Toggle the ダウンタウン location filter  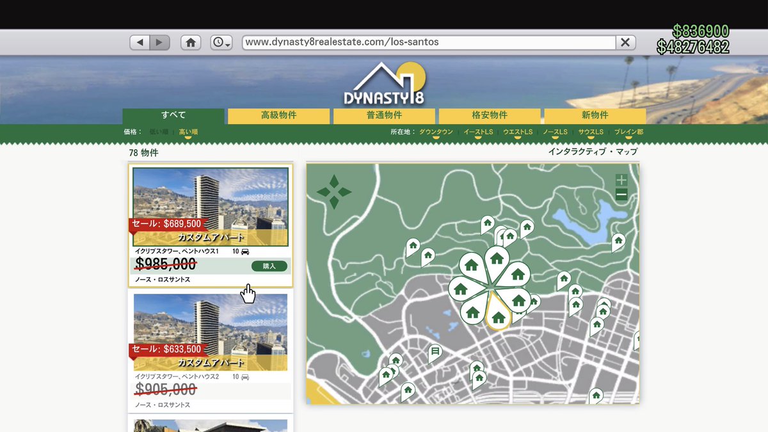pyautogui.click(x=436, y=132)
